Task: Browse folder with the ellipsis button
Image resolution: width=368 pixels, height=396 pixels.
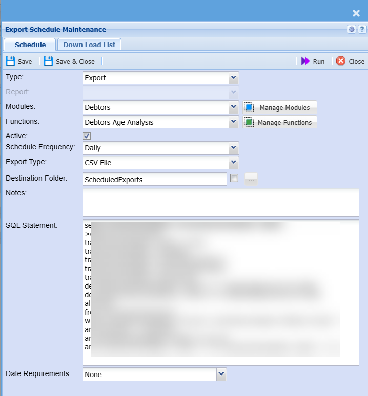Action: 251,179
